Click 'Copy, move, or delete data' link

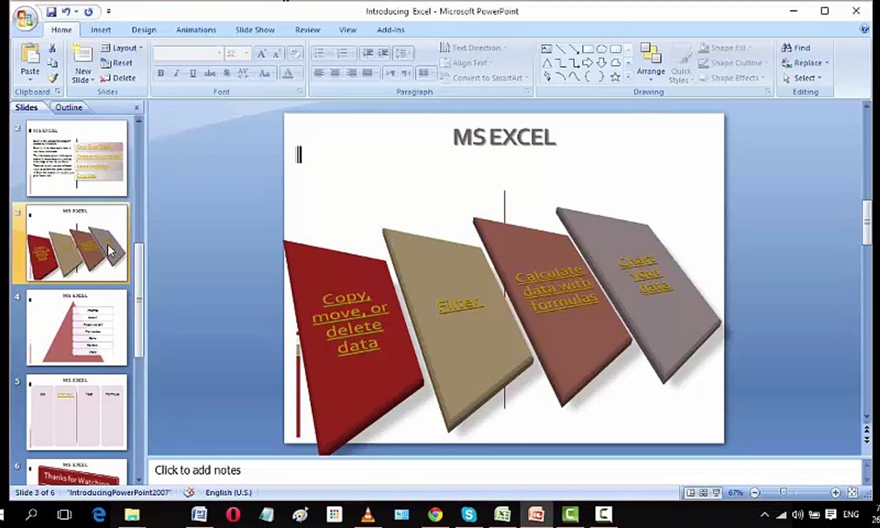pos(351,321)
